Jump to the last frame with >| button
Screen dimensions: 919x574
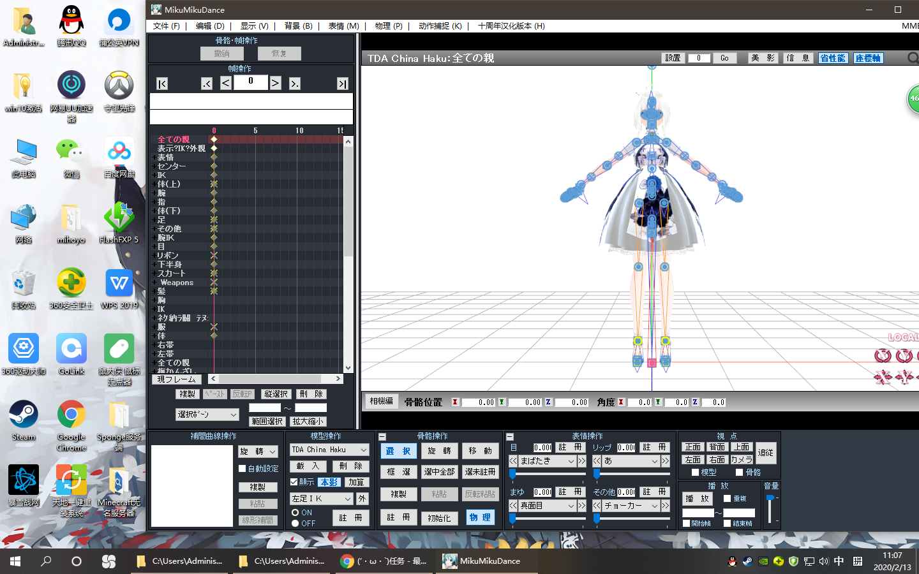(x=343, y=84)
